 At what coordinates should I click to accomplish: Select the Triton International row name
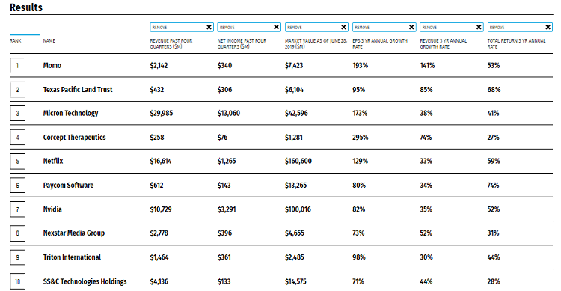[x=72, y=257]
